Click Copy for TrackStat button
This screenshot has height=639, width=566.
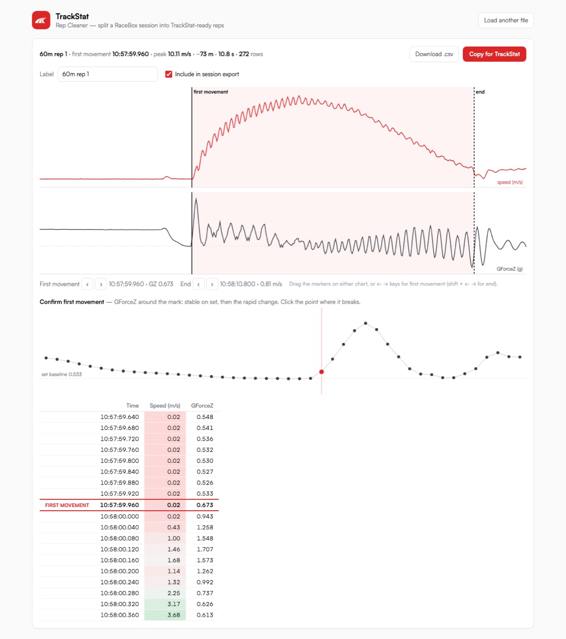pos(494,54)
